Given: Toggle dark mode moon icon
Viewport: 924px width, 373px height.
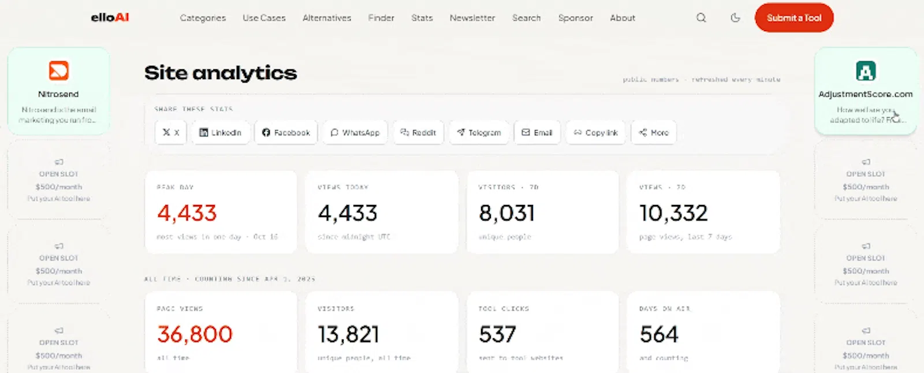Looking at the screenshot, I should [735, 18].
